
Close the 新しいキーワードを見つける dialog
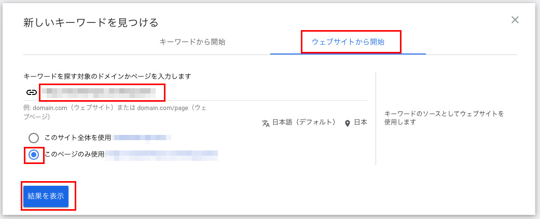click(x=515, y=20)
